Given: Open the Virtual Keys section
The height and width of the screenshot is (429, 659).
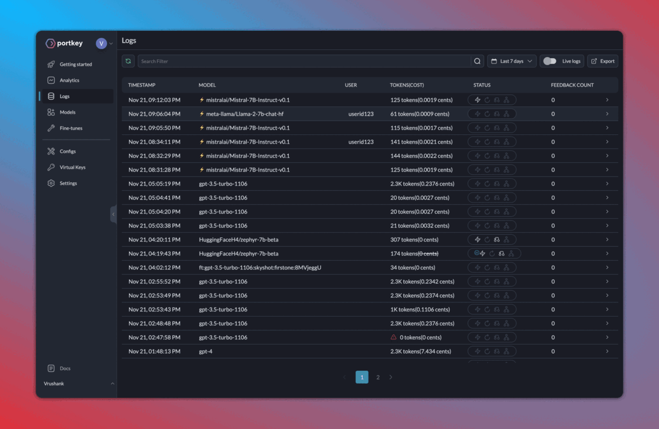Looking at the screenshot, I should [72, 167].
